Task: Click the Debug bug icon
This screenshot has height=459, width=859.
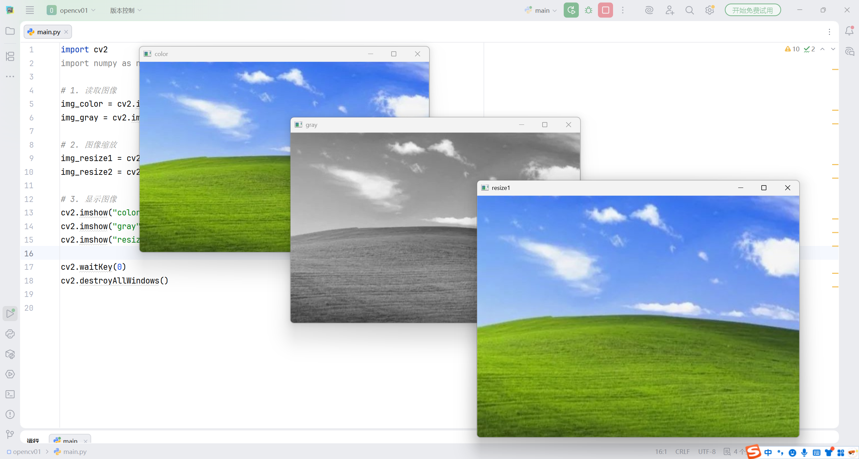Action: (588, 10)
